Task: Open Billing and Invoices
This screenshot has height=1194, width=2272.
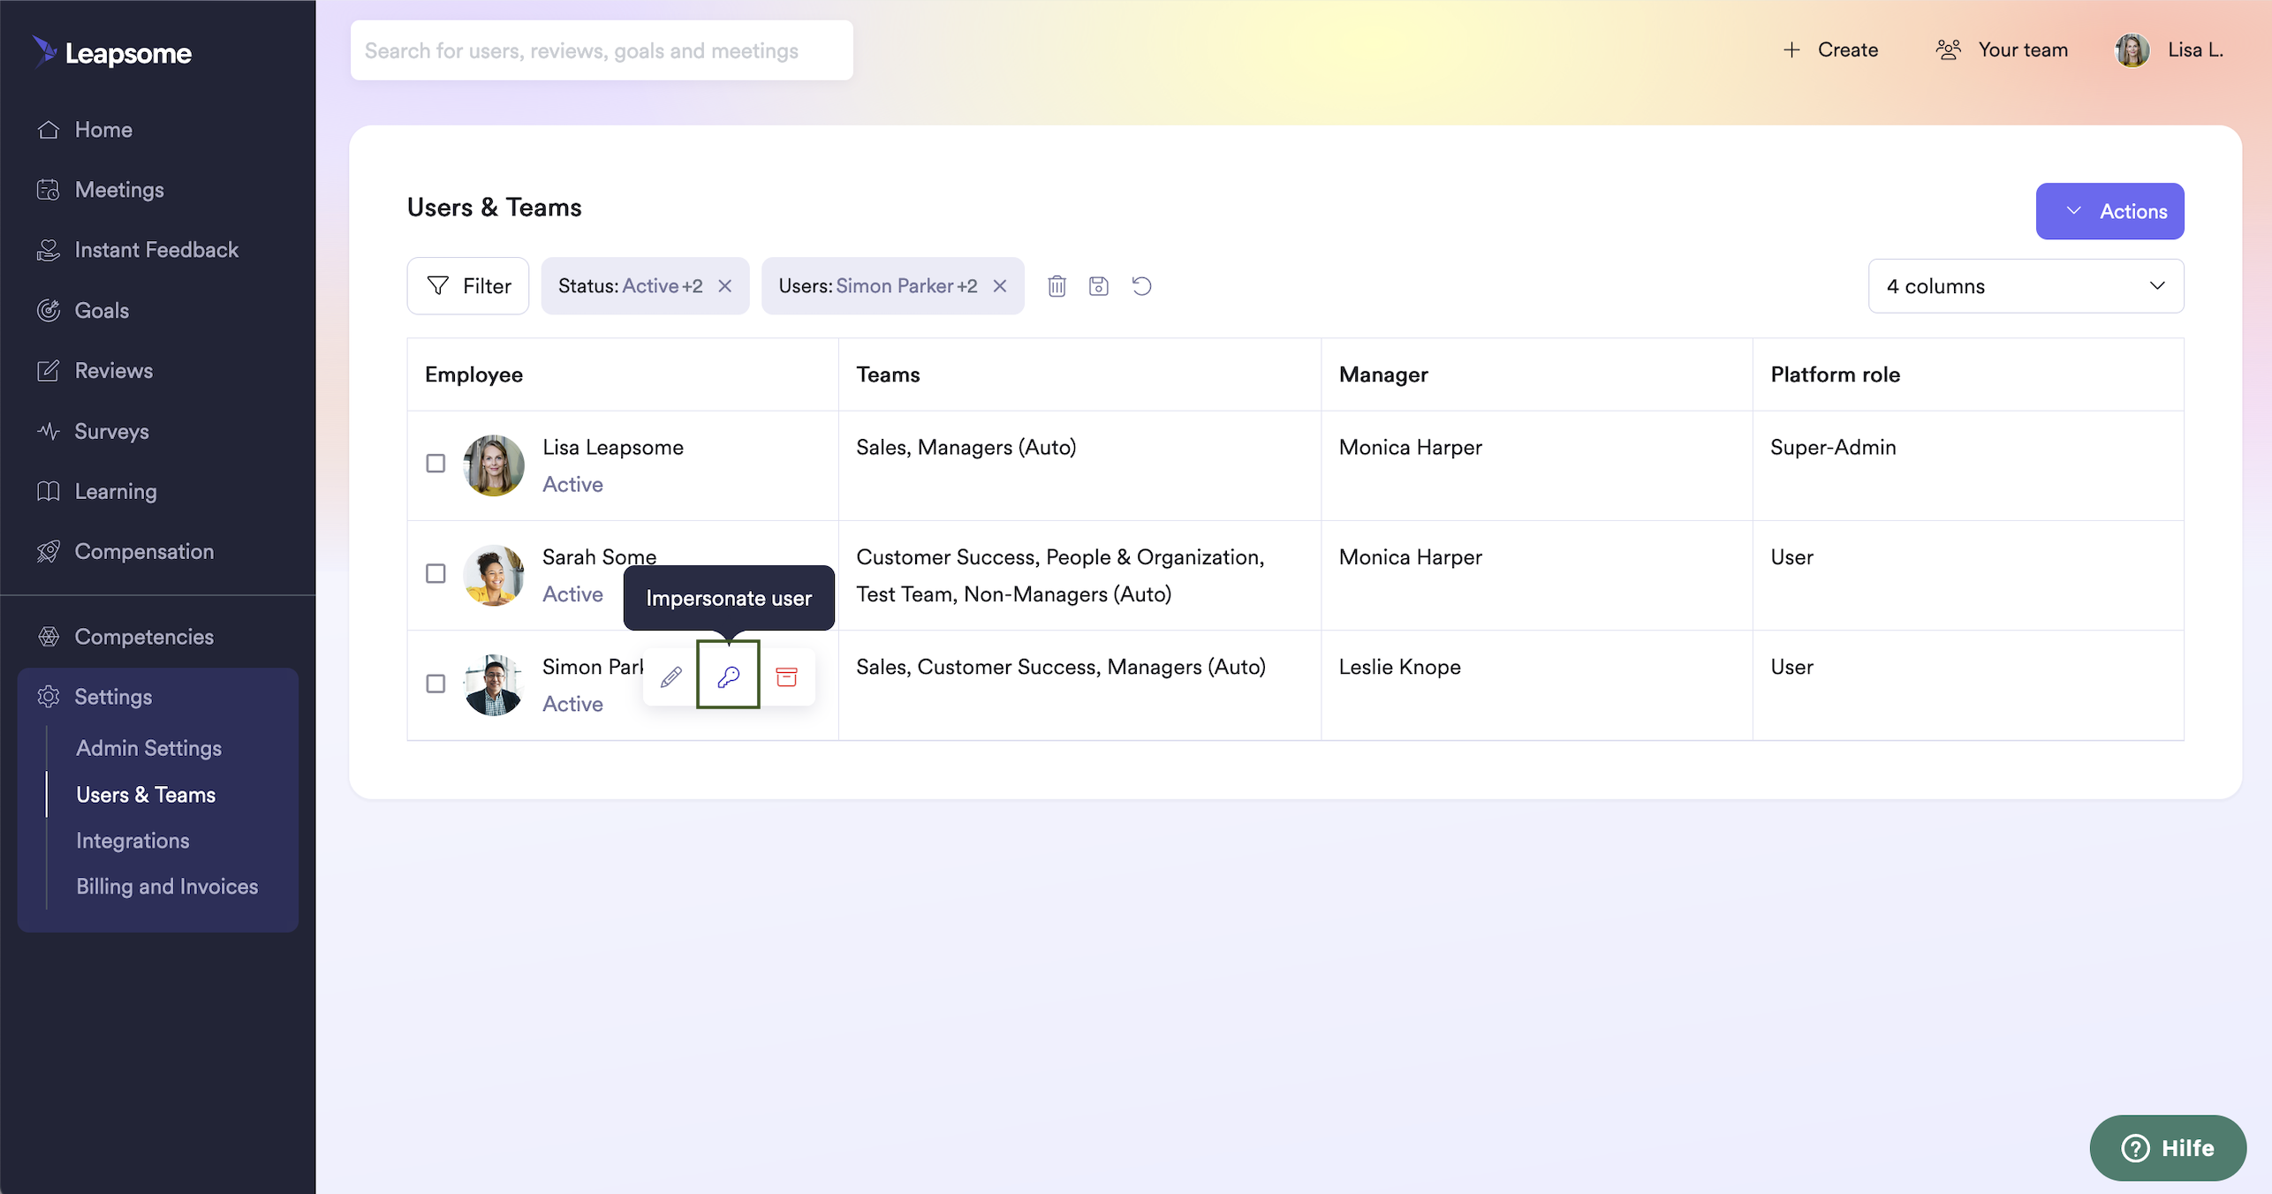Action: [x=167, y=887]
